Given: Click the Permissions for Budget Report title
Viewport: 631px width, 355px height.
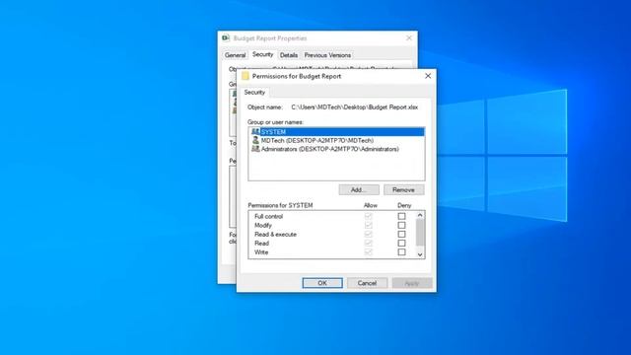Looking at the screenshot, I should [297, 76].
